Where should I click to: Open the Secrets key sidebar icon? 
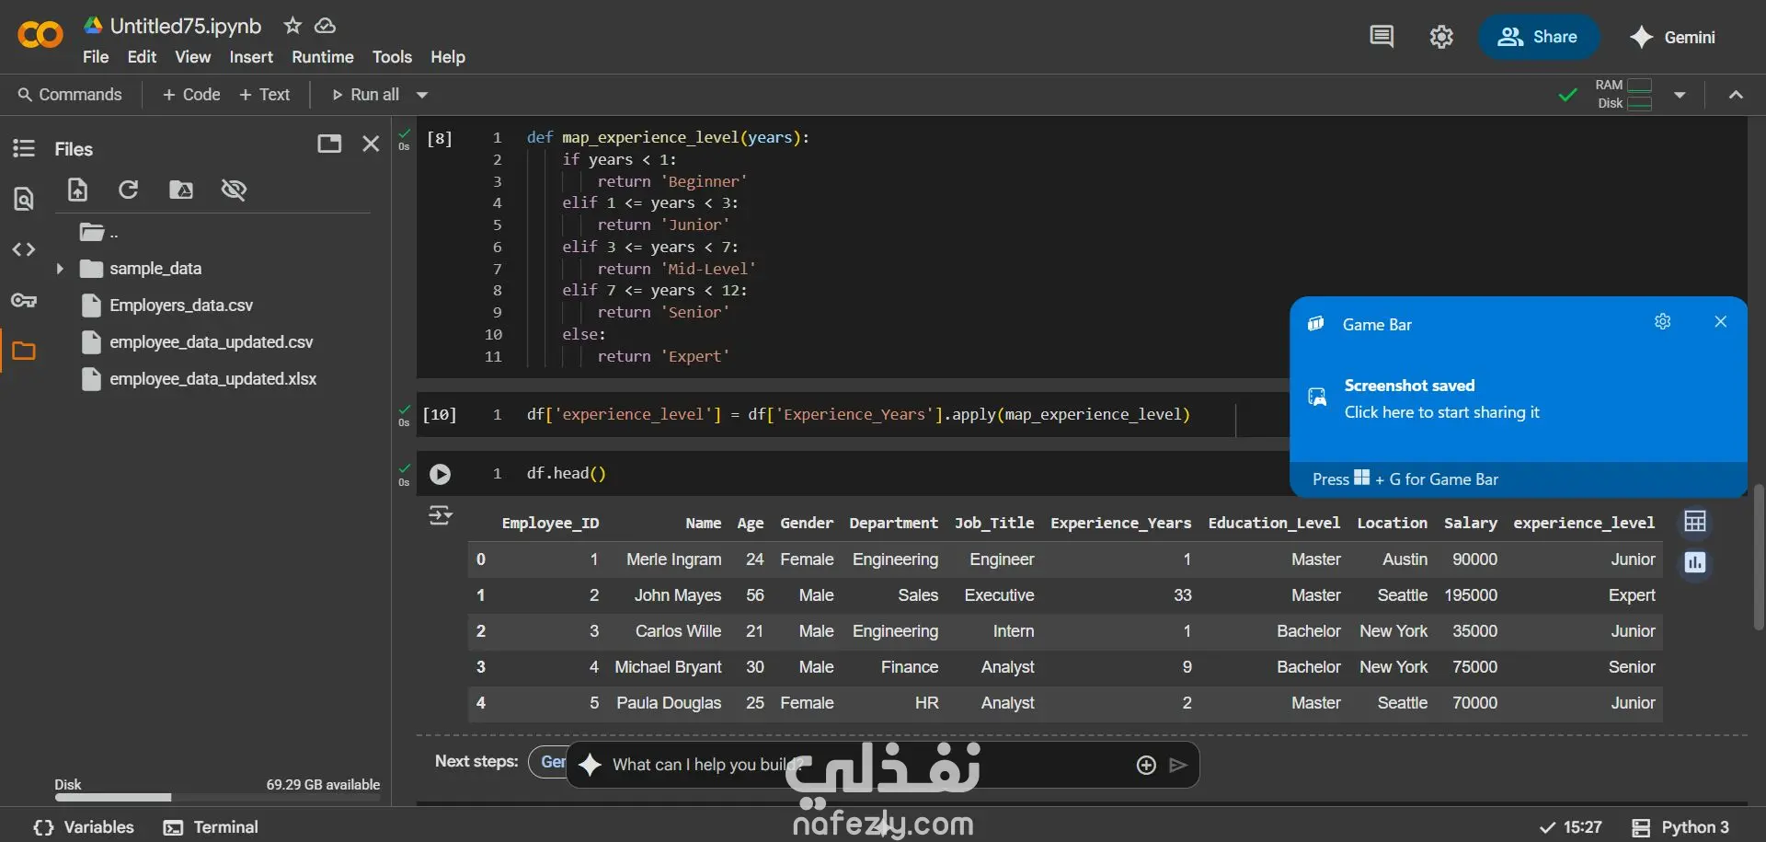coord(24,300)
